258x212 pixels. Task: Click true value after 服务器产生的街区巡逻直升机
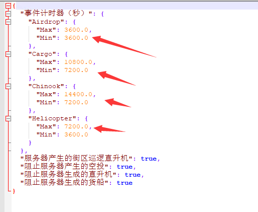tap(149, 159)
